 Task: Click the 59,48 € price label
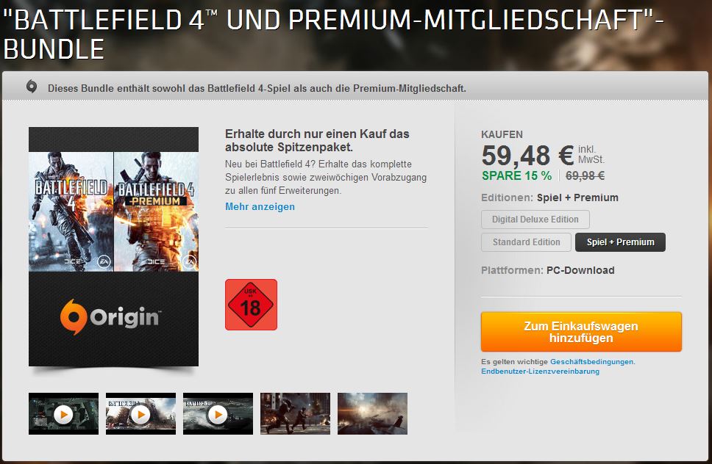point(527,156)
